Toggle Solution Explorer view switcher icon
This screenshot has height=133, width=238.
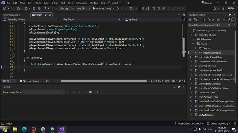point(190,20)
